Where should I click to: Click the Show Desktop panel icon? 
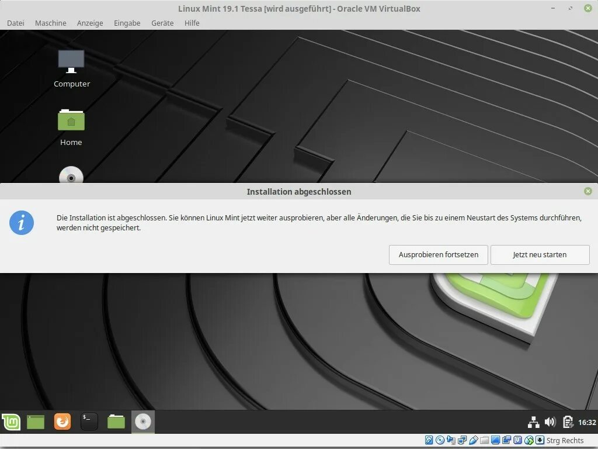tap(36, 422)
